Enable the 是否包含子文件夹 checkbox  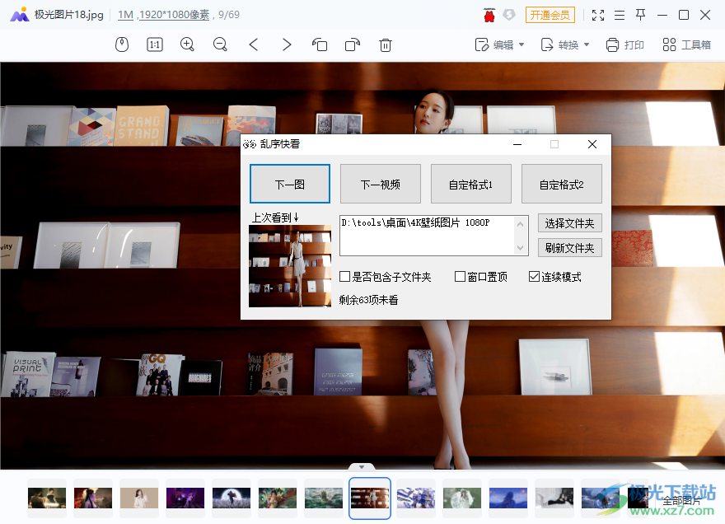[x=345, y=277]
